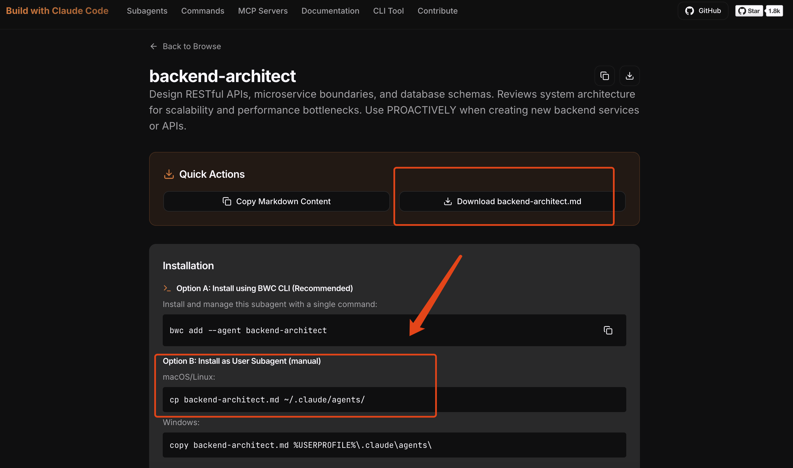Image resolution: width=793 pixels, height=468 pixels.
Task: Download backend-architect.md file
Action: (x=512, y=201)
